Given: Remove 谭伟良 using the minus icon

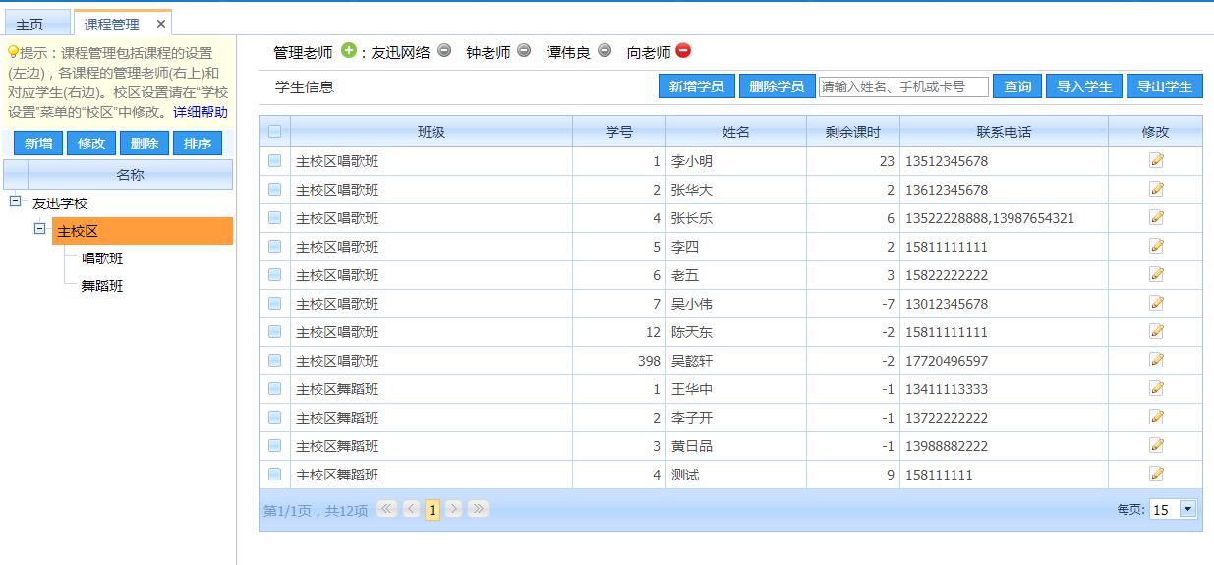Looking at the screenshot, I should pos(605,51).
